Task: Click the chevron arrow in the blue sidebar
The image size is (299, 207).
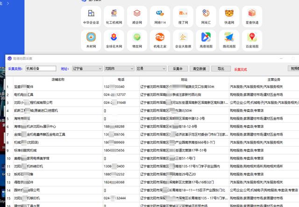Action: tap(8, 3)
